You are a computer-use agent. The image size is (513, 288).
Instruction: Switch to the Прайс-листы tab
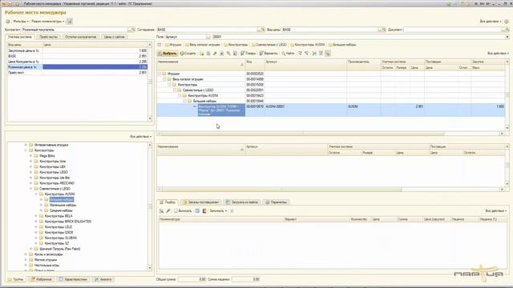click(48, 37)
